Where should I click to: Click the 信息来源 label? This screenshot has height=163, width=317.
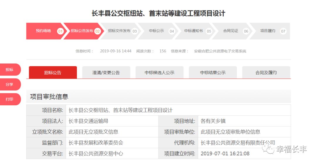click(180, 51)
